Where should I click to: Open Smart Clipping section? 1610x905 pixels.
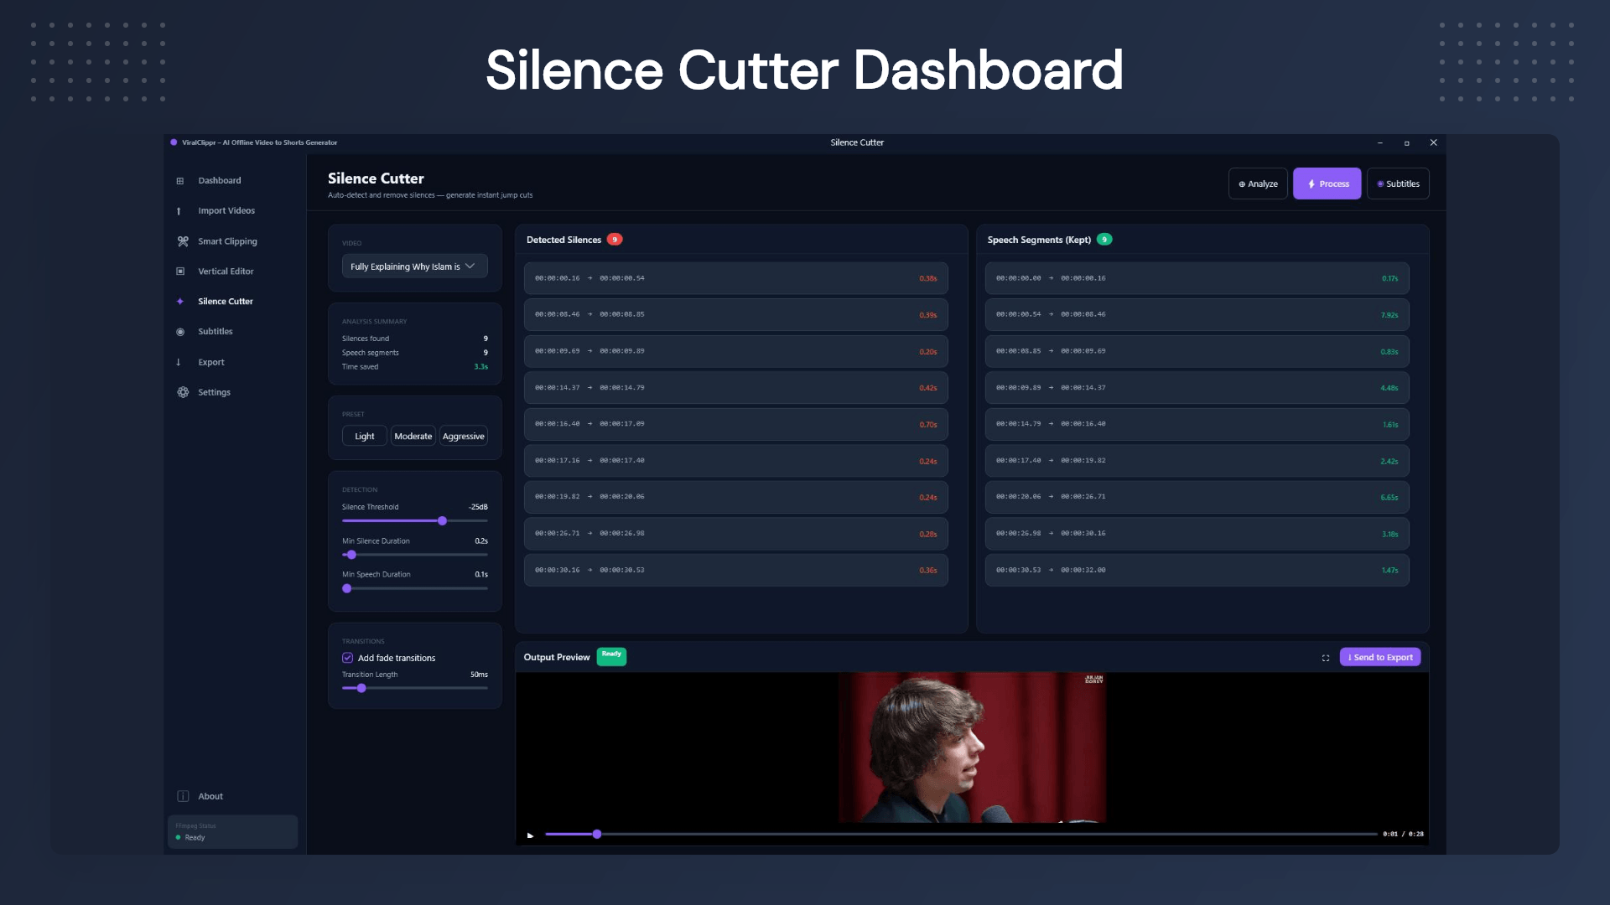(227, 241)
